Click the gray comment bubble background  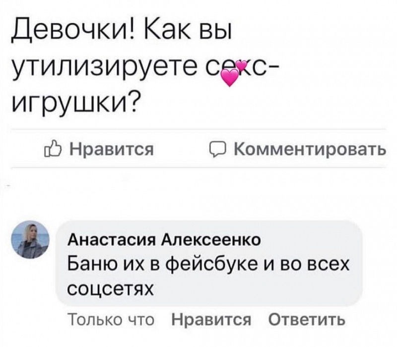click(x=209, y=264)
